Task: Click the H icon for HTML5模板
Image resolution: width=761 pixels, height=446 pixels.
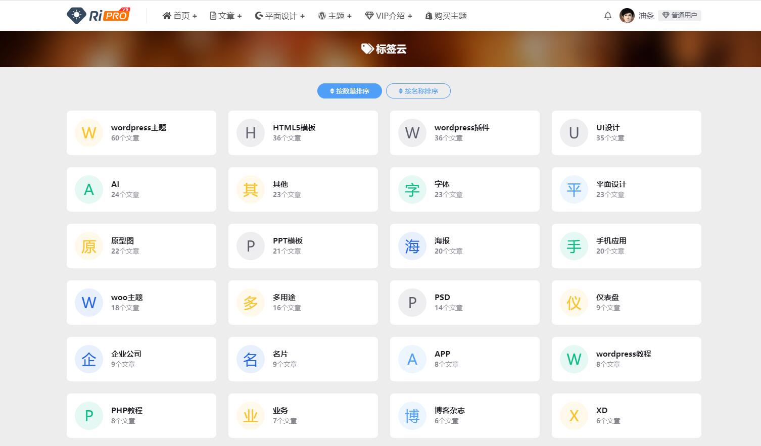Action: coord(251,133)
